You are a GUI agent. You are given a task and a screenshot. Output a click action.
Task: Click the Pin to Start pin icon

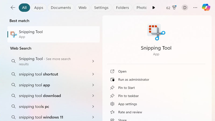(x=112, y=88)
